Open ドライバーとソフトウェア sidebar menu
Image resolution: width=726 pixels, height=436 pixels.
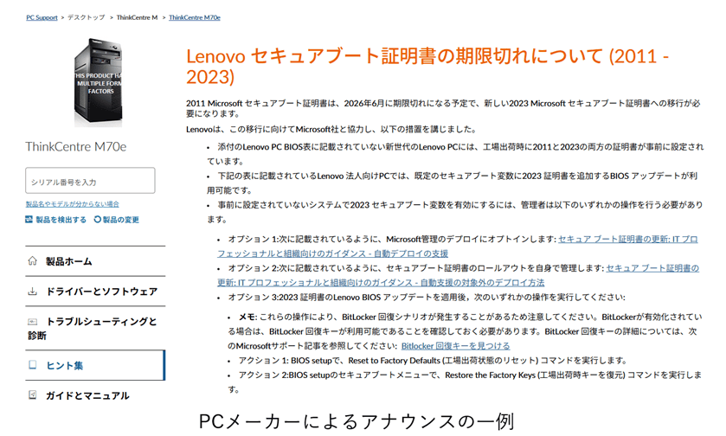click(x=95, y=292)
